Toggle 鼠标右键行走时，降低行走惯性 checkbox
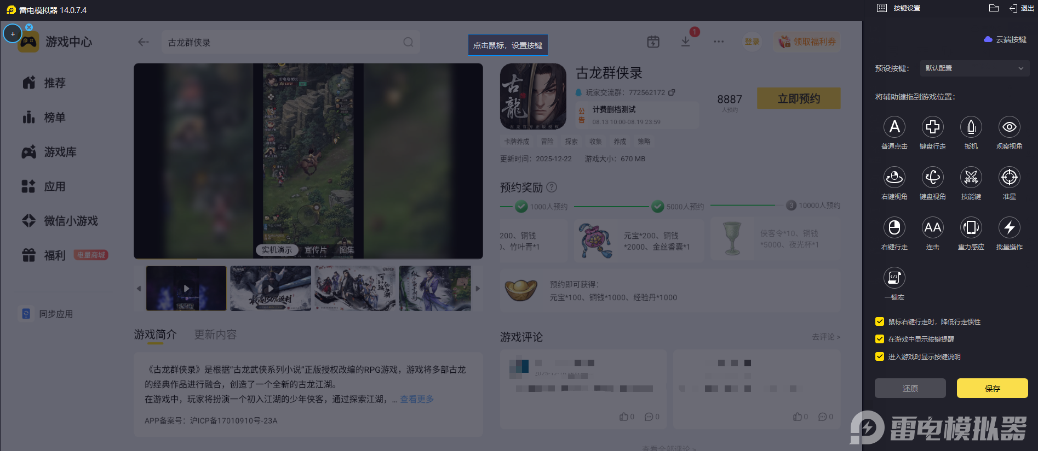 [x=880, y=321]
